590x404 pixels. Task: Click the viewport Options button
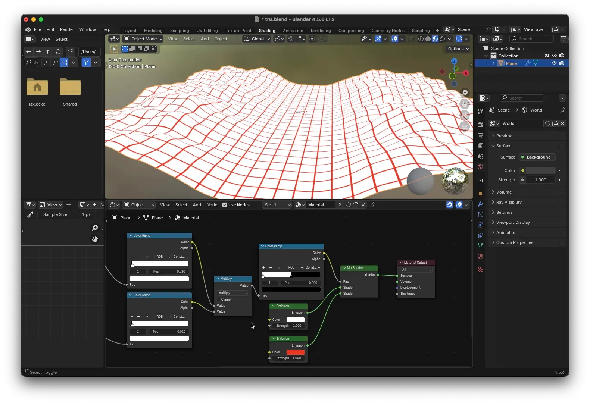(x=458, y=49)
